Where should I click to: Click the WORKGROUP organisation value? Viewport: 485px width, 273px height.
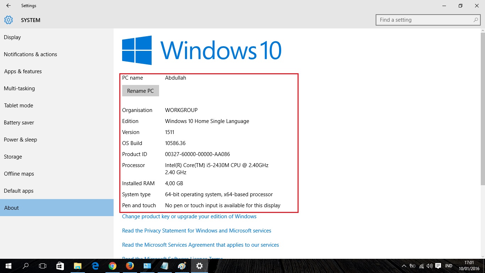[x=181, y=110]
